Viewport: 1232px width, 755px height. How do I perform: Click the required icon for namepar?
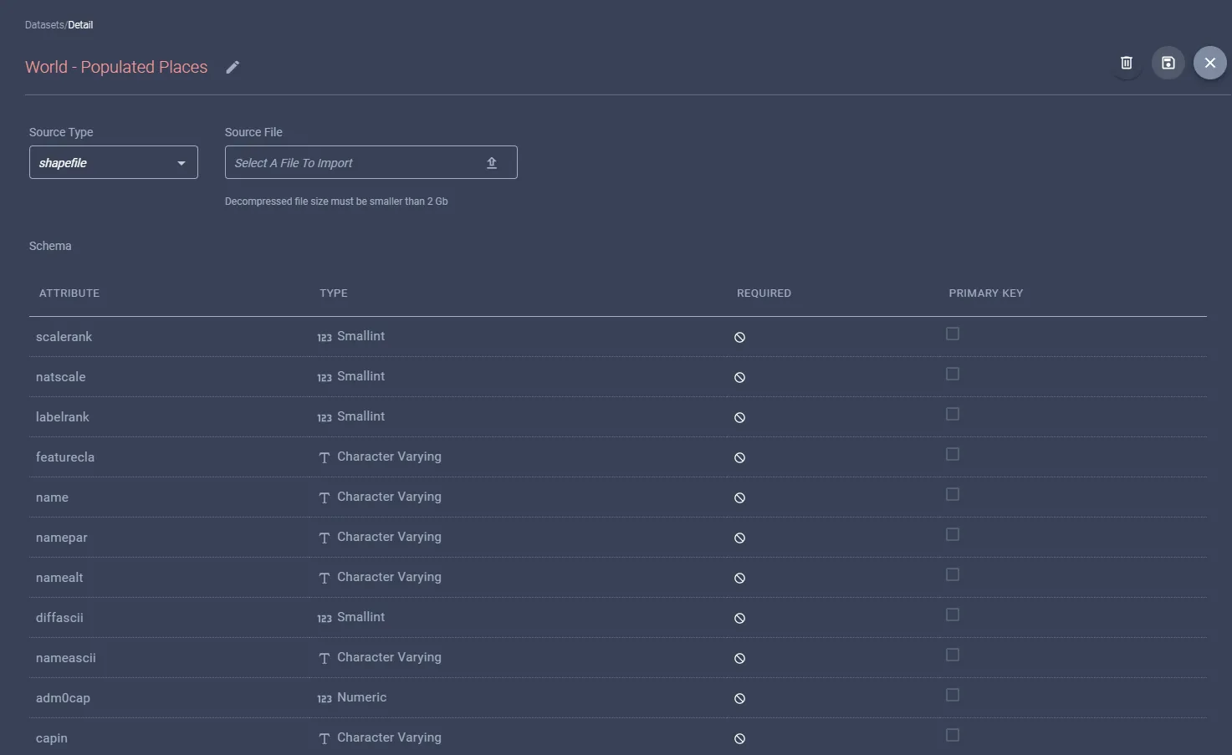pos(739,538)
